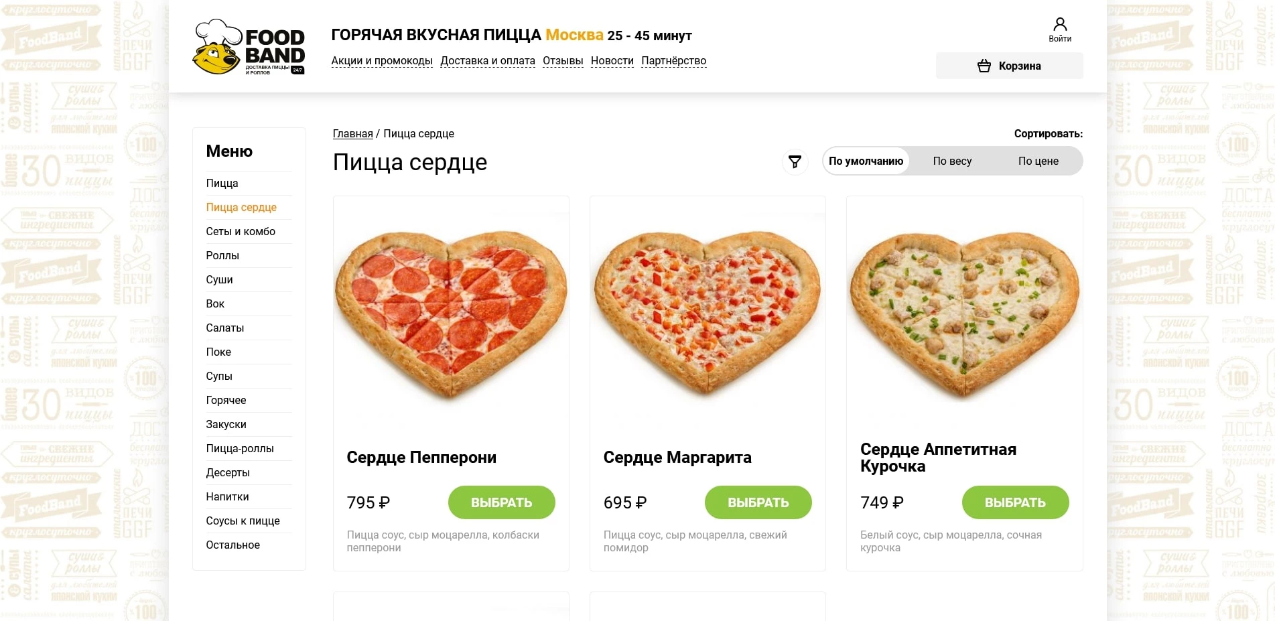1275x621 pixels.
Task: Enable the По умолчанию sort mode
Action: tap(866, 161)
